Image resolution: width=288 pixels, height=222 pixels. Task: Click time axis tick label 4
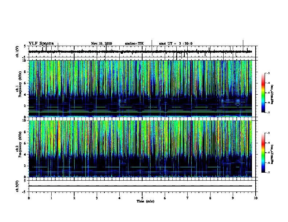pyautogui.click(x=120, y=198)
